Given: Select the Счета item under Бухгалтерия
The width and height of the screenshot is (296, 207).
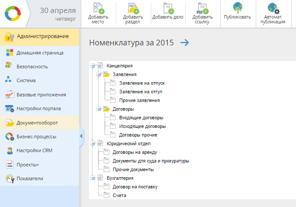Looking at the screenshot, I should pos(119,195).
